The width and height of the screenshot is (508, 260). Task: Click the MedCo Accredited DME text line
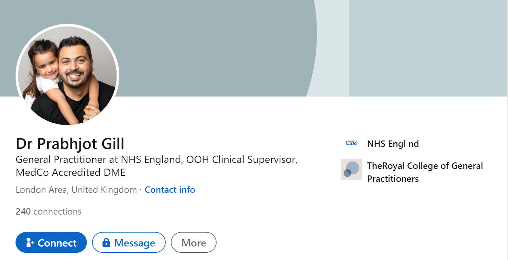70,173
